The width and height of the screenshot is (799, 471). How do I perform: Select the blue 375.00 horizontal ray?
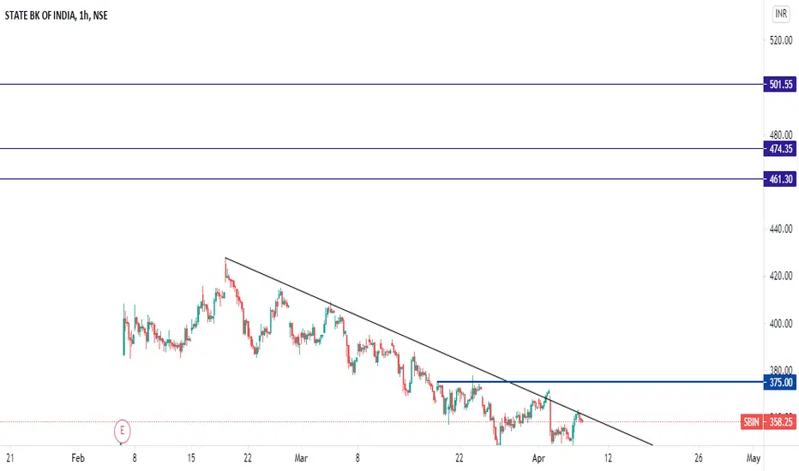pos(600,382)
